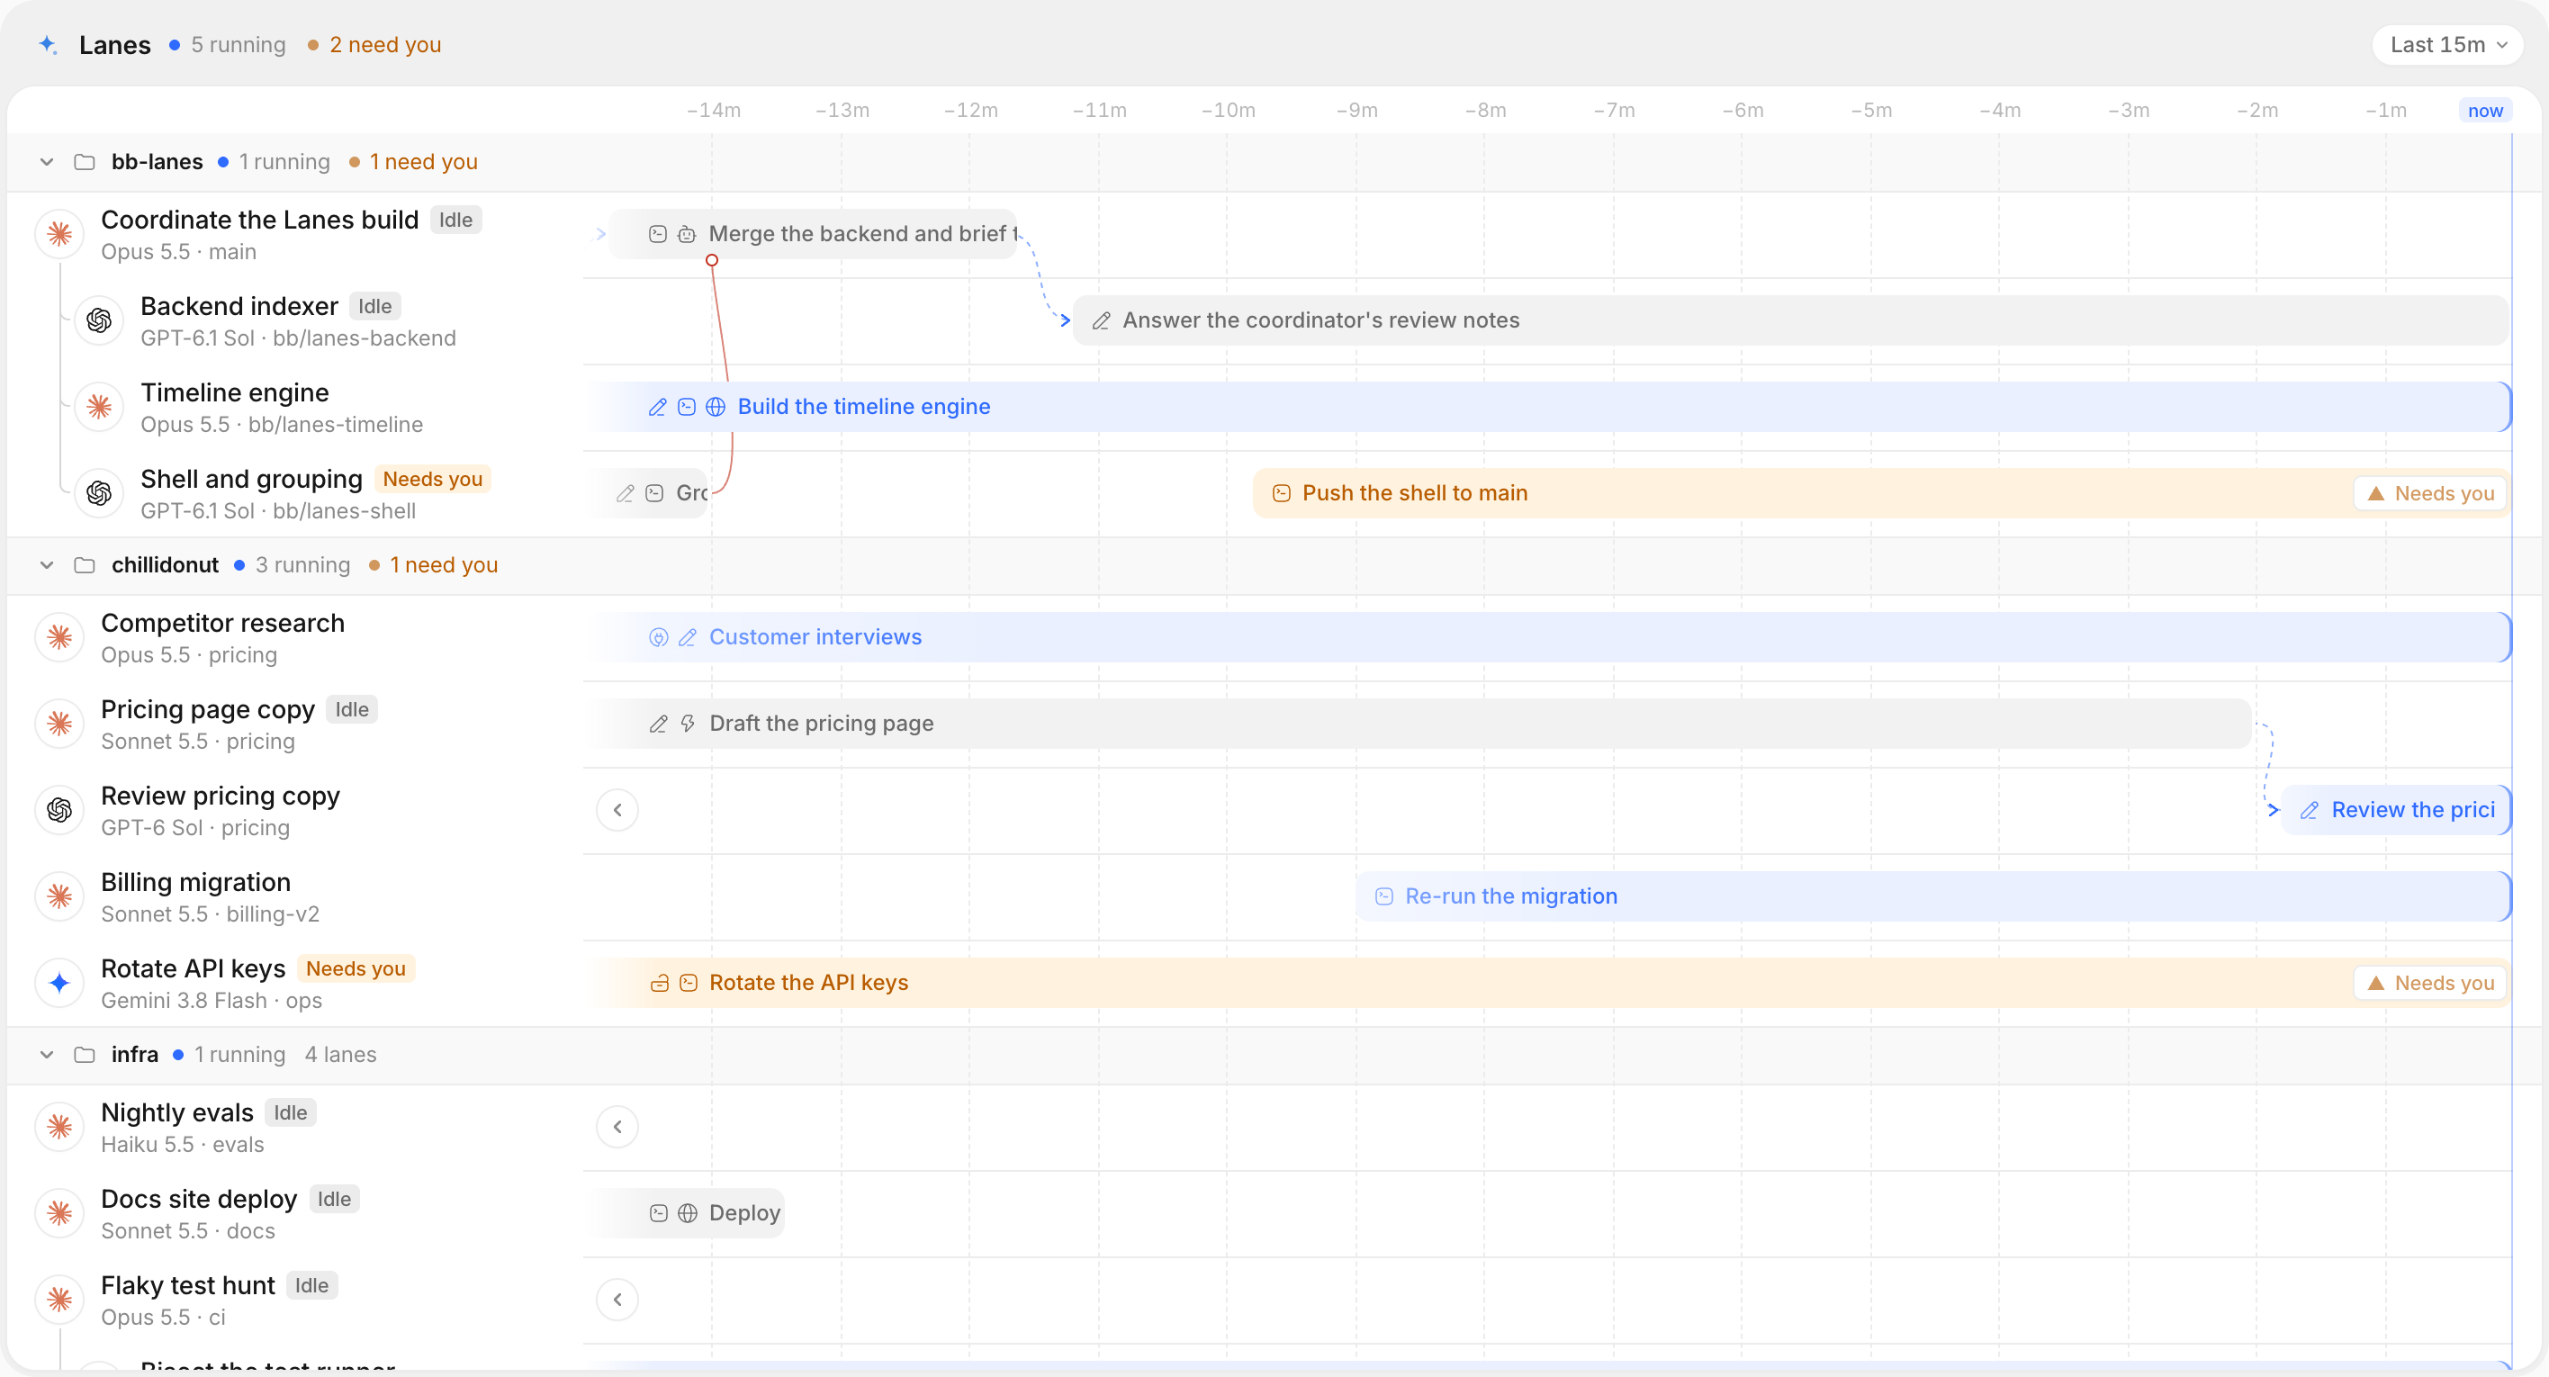This screenshot has height=1377, width=2549.
Task: Click the 'now' timeline marker
Action: pos(2485,111)
